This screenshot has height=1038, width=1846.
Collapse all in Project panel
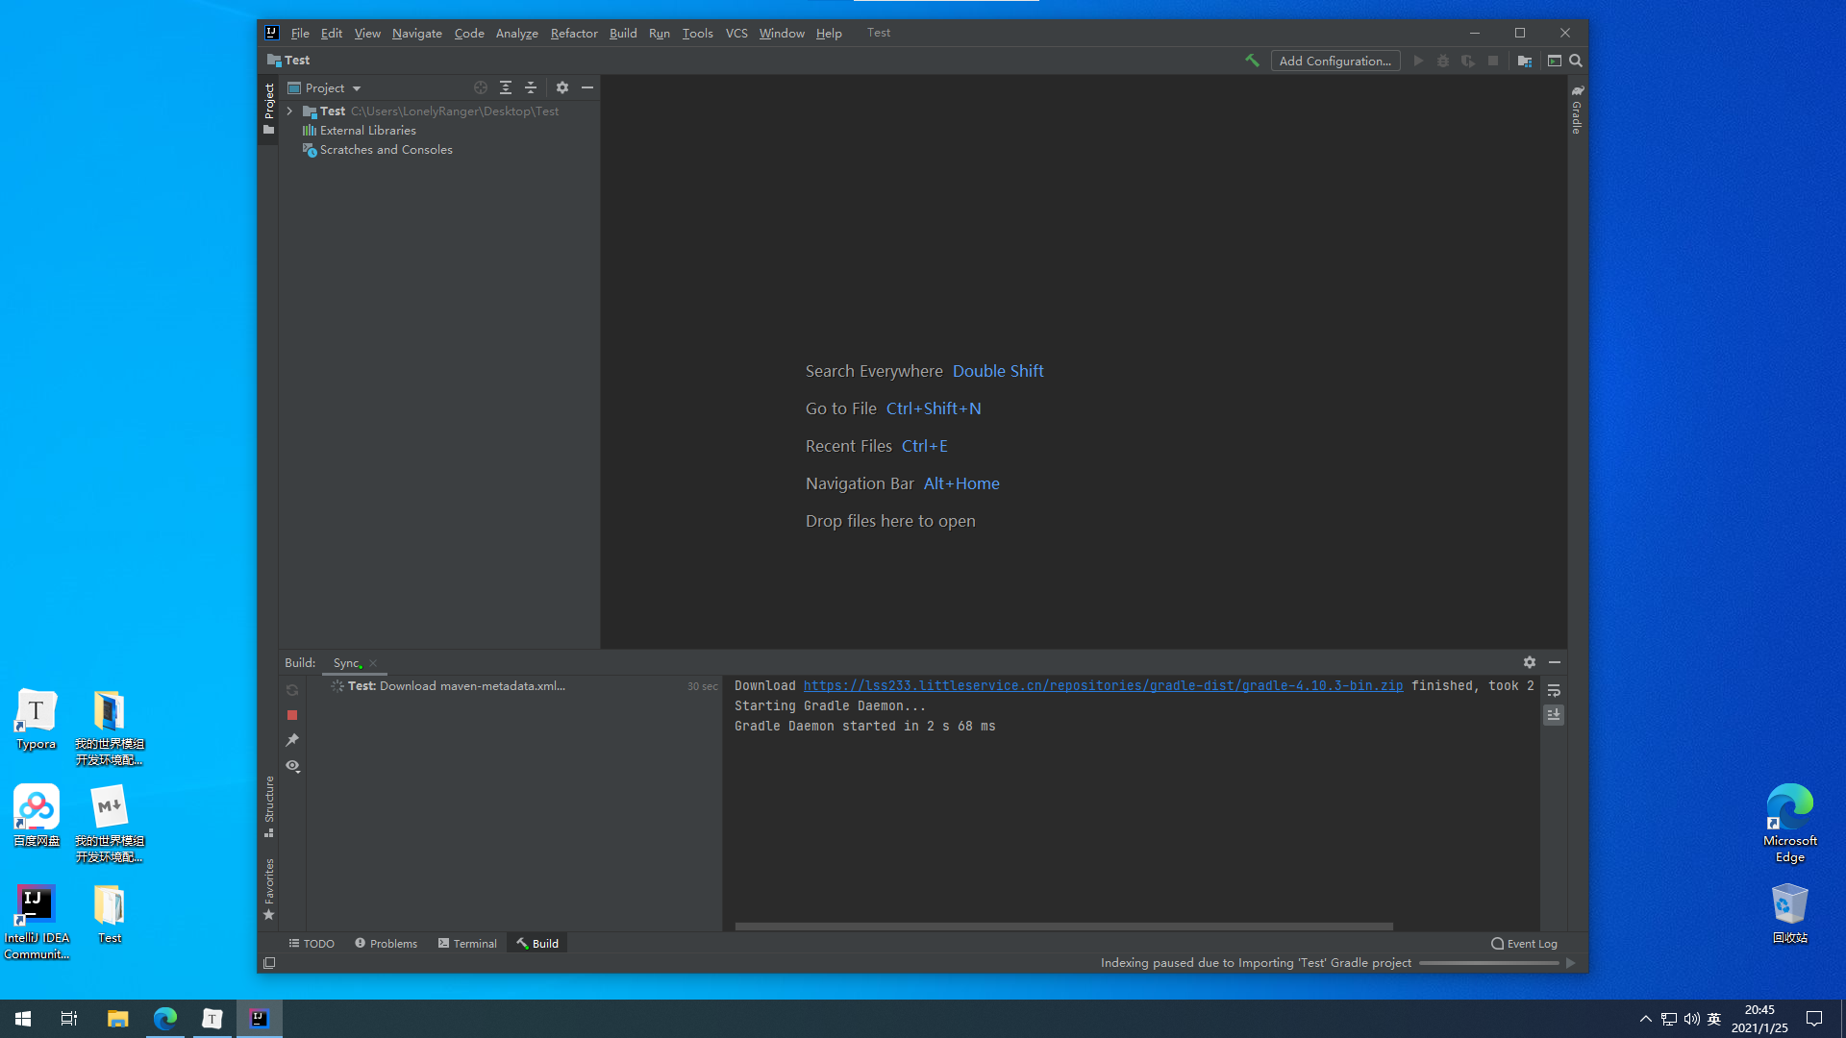(x=531, y=87)
